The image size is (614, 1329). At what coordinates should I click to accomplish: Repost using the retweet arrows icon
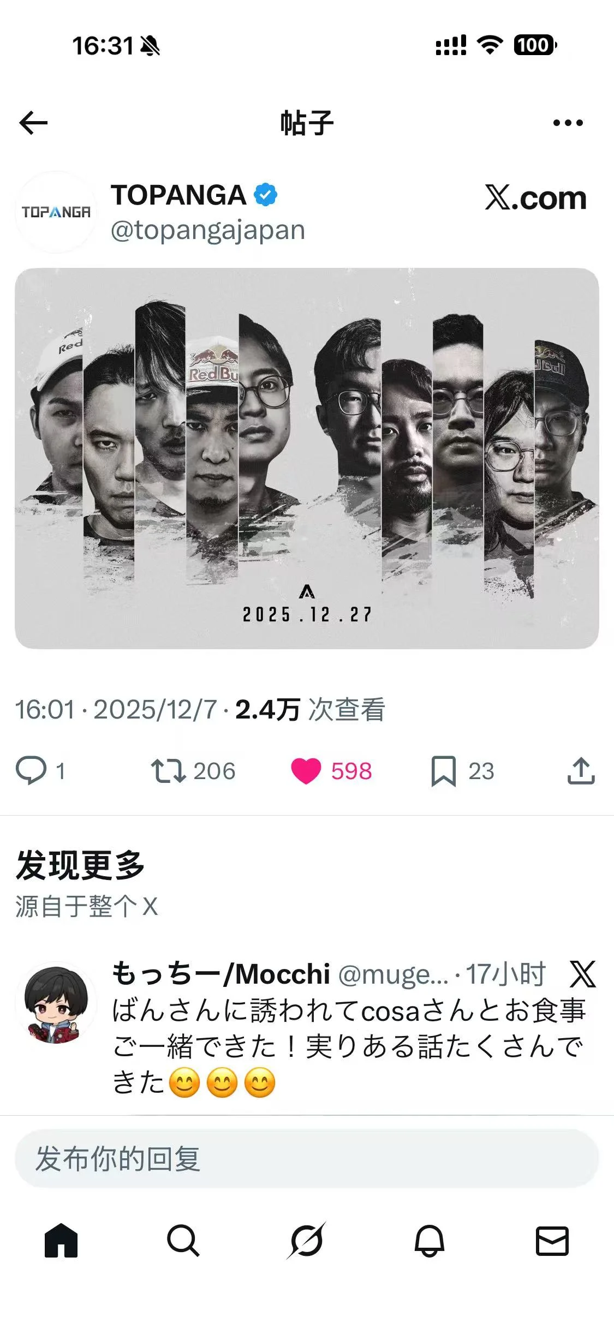pos(168,771)
